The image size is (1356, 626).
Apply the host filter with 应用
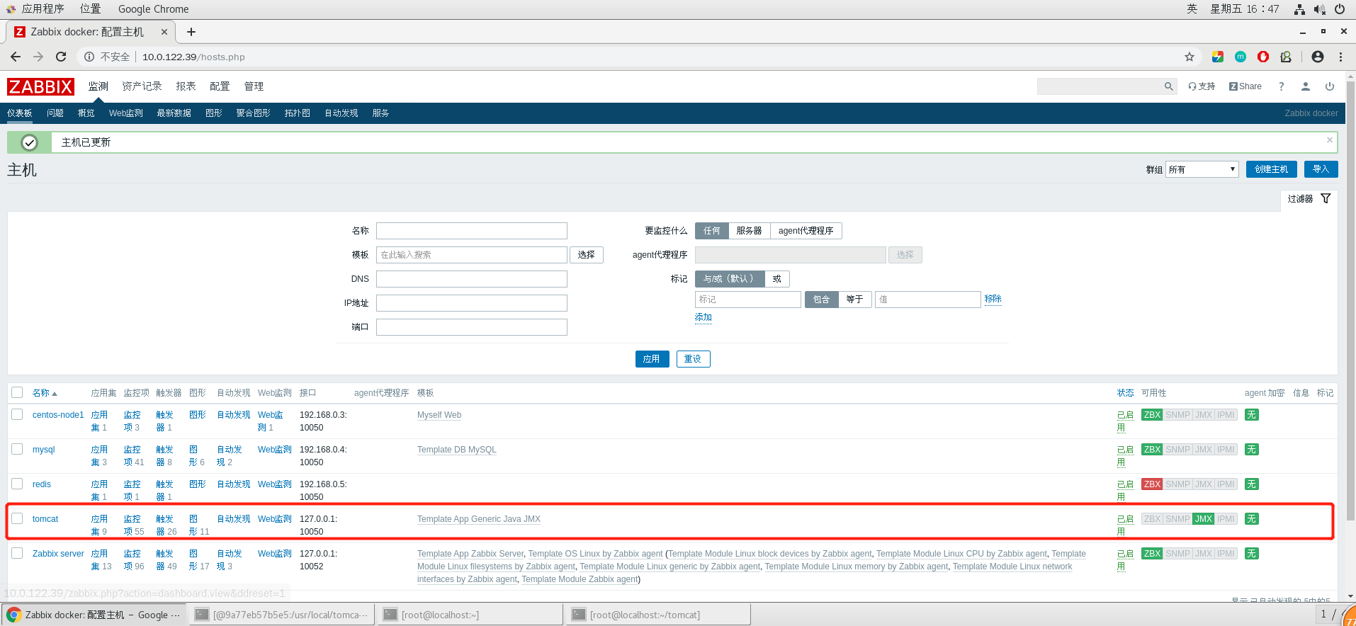(651, 359)
